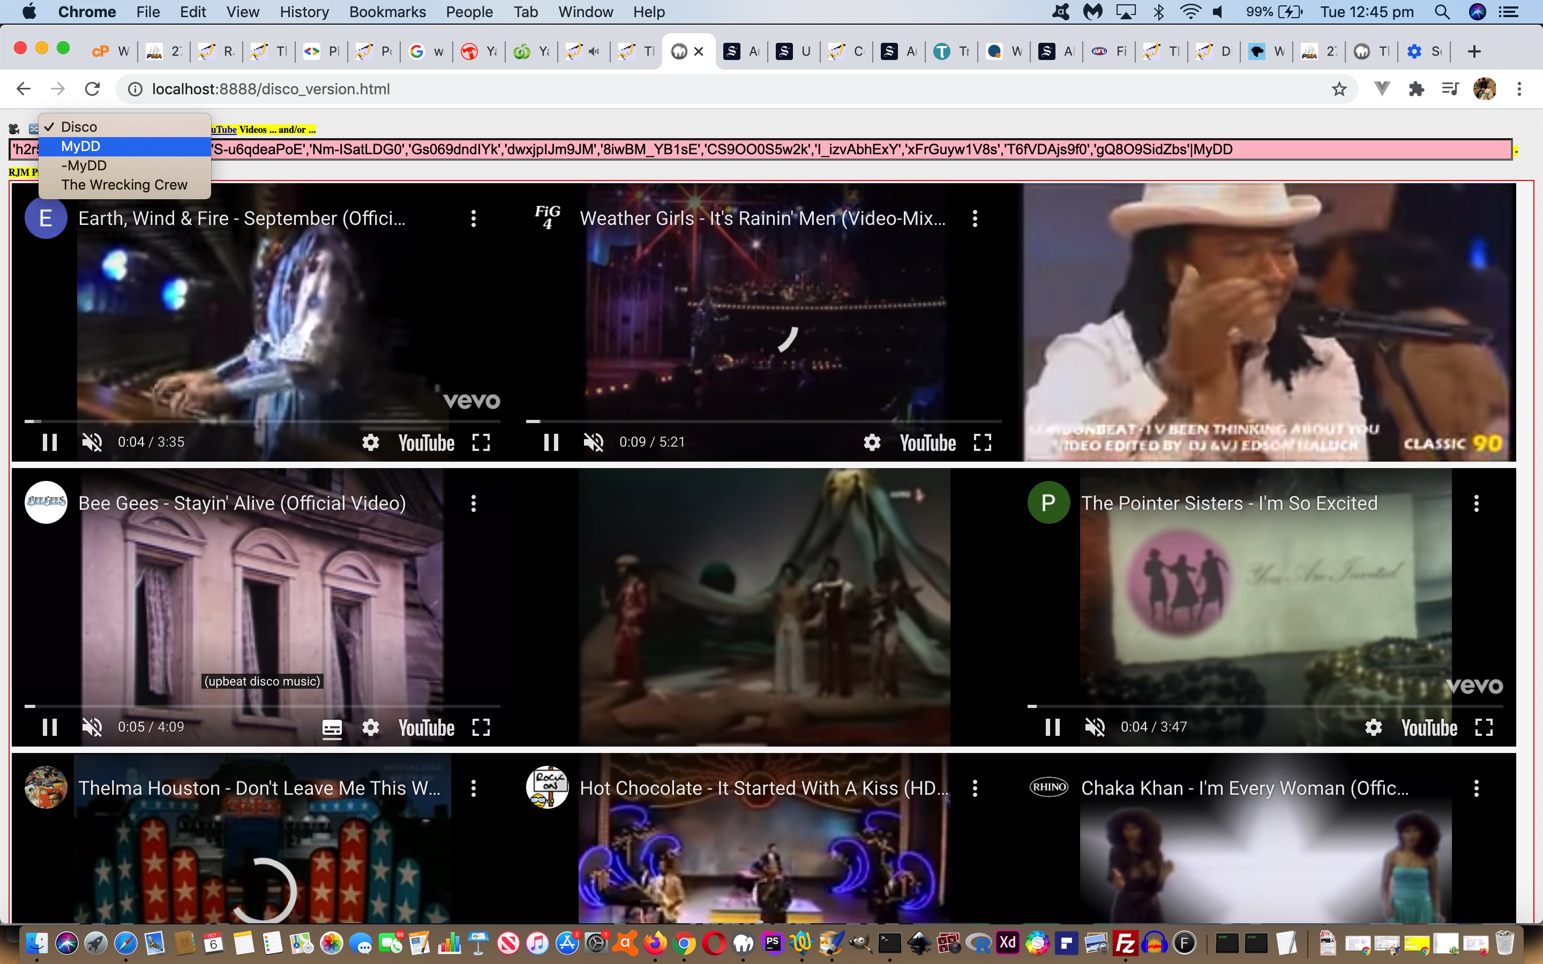Pause the Weather Girls video
Image resolution: width=1543 pixels, height=964 pixels.
[x=551, y=442]
